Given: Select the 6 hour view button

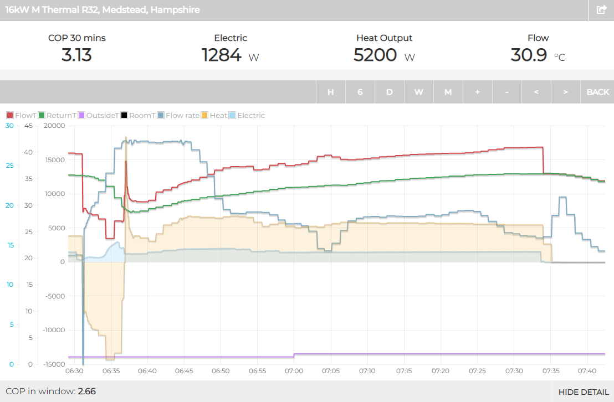Looking at the screenshot, I should tap(360, 92).
